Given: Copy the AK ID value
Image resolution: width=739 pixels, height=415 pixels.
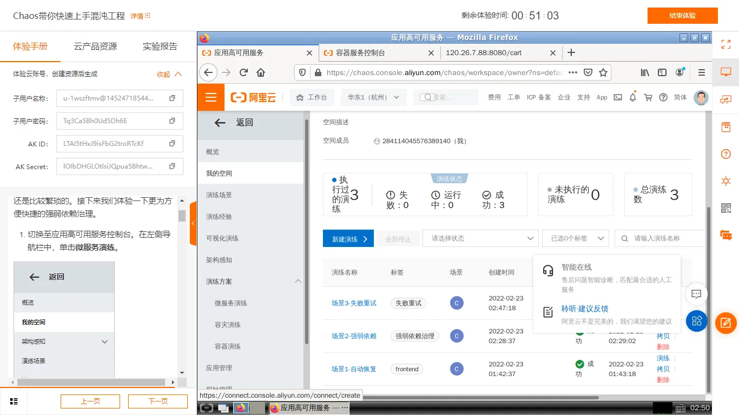Looking at the screenshot, I should (172, 144).
